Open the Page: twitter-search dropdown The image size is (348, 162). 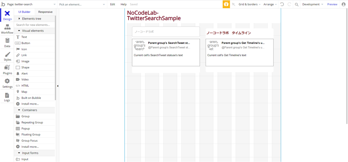[x=32, y=4]
